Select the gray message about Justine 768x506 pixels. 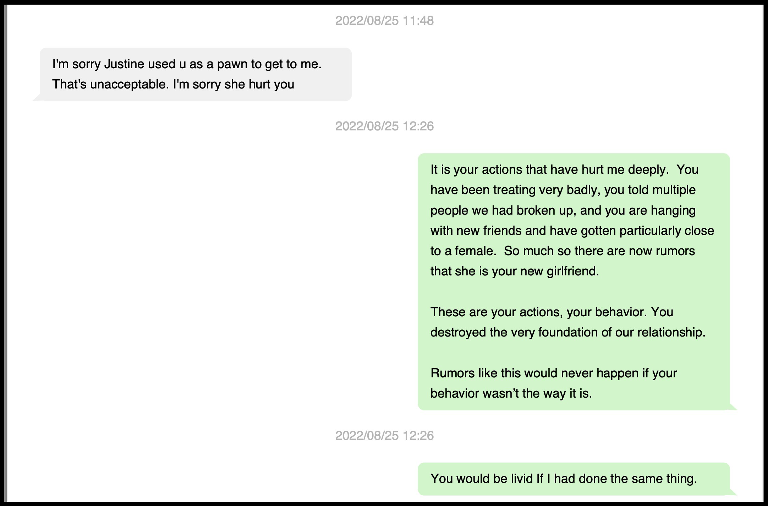click(x=195, y=74)
